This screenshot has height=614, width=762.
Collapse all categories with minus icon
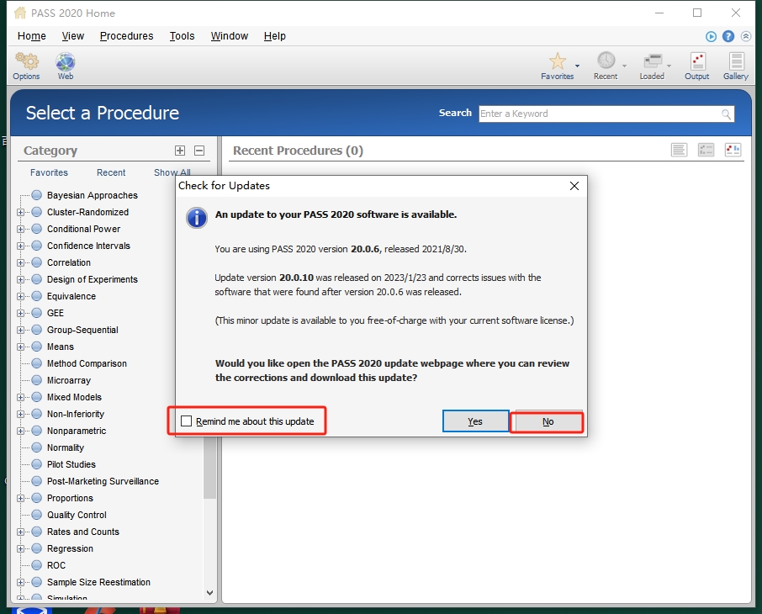(199, 151)
